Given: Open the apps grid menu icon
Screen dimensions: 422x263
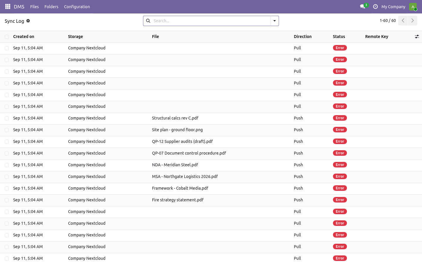Looking at the screenshot, I should coord(8,6).
